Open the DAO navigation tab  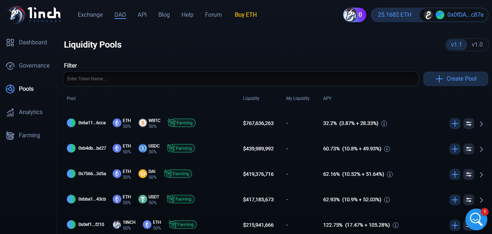pos(120,15)
